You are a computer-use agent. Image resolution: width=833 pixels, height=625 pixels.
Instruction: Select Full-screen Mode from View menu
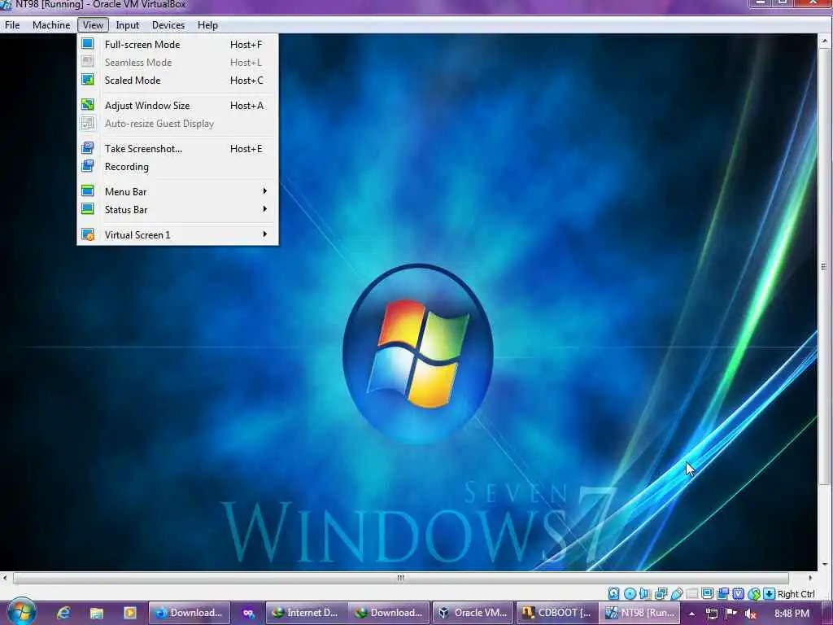pyautogui.click(x=177, y=45)
